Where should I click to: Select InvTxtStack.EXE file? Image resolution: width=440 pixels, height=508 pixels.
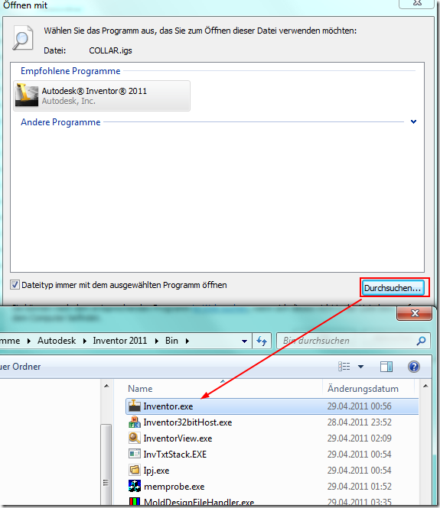click(272, 455)
